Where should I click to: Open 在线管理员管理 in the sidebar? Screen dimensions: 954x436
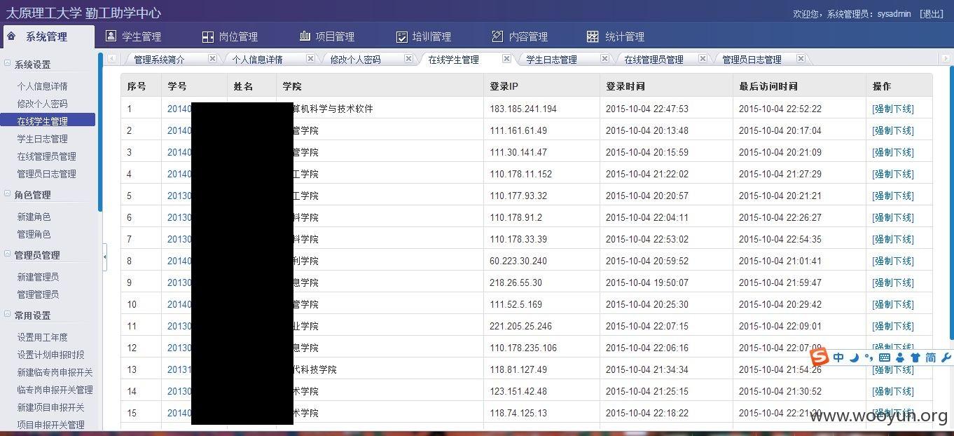coord(47,156)
